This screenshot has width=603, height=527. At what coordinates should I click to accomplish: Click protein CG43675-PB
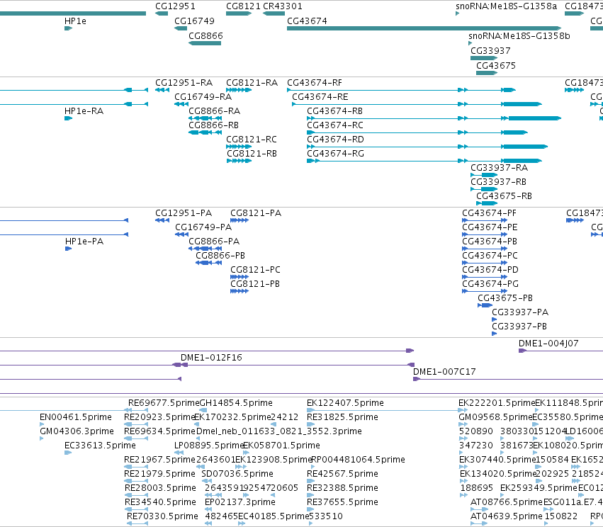pyautogui.click(x=505, y=298)
